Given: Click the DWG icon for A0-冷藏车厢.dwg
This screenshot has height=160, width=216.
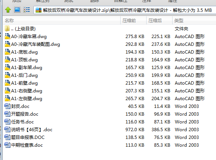Looking at the screenshot, I should pyautogui.click(x=7, y=36).
